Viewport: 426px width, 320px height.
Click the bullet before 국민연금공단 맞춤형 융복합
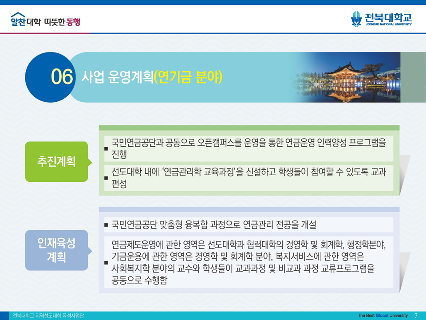106,225
